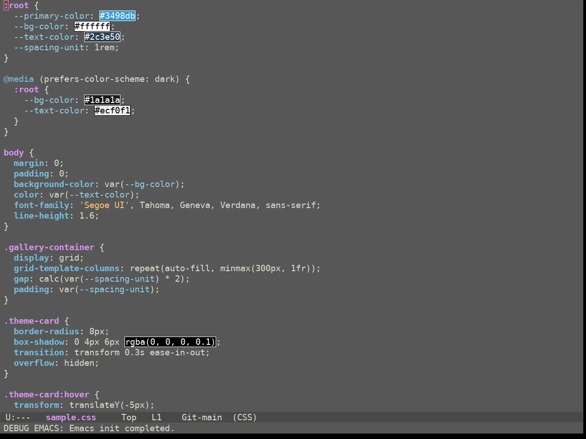Click the echo area message 'Emacs init completed'
The height and width of the screenshot is (439, 586).
[122, 428]
